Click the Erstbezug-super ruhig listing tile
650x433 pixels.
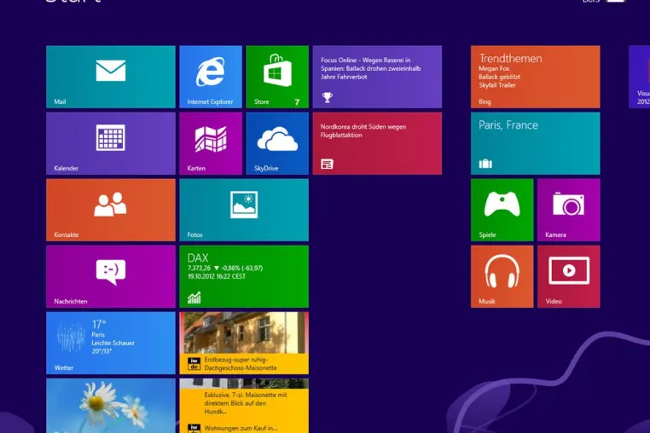click(244, 344)
